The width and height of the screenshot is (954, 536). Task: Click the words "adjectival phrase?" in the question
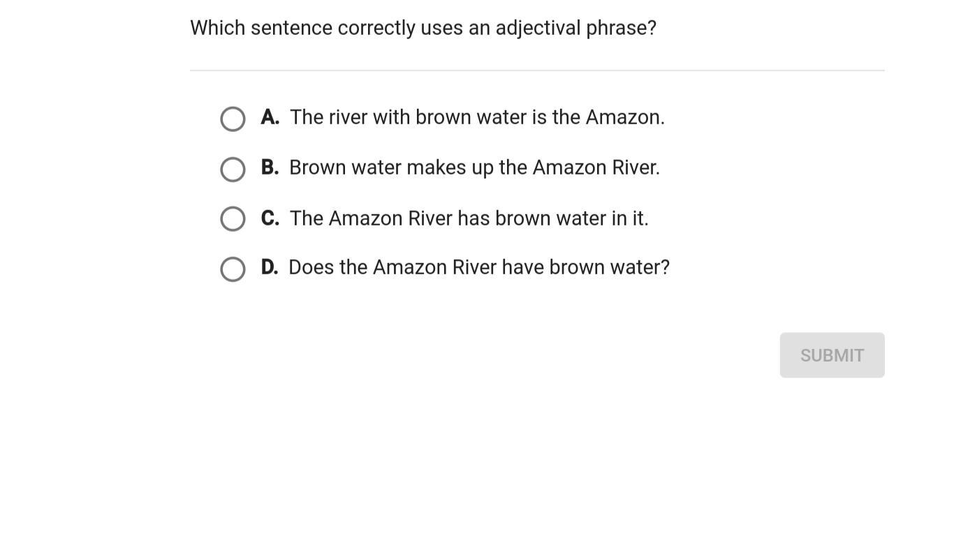(575, 28)
